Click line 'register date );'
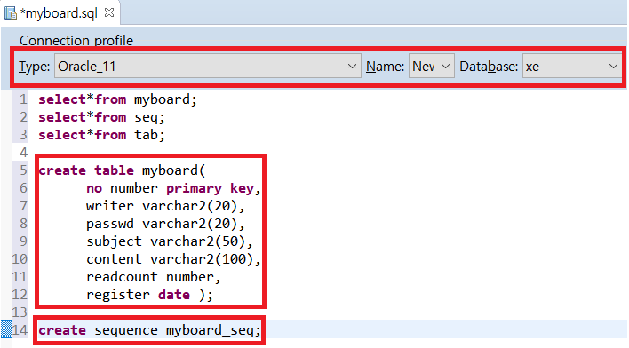 (149, 295)
